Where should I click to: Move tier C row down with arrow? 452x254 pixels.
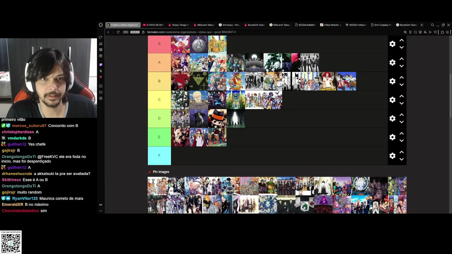point(402,103)
